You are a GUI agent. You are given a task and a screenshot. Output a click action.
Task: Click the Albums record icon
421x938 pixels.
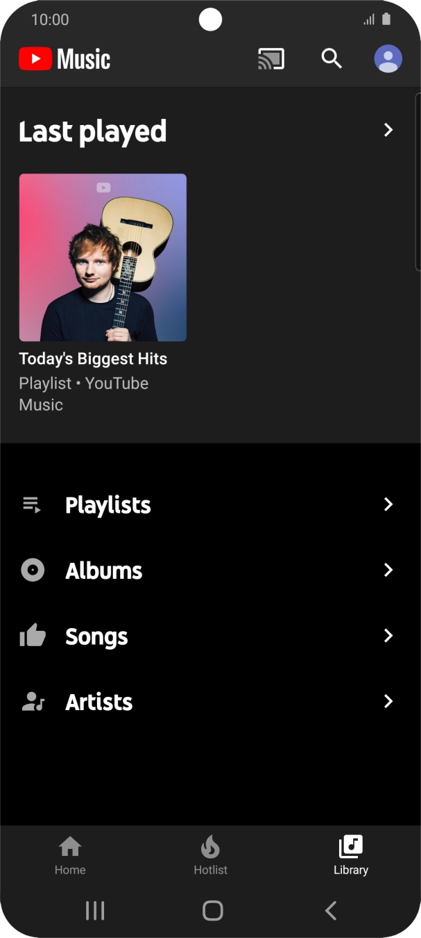coord(31,570)
